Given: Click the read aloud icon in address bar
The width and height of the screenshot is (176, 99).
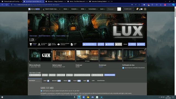Looking at the screenshot, I should coord(136,5).
